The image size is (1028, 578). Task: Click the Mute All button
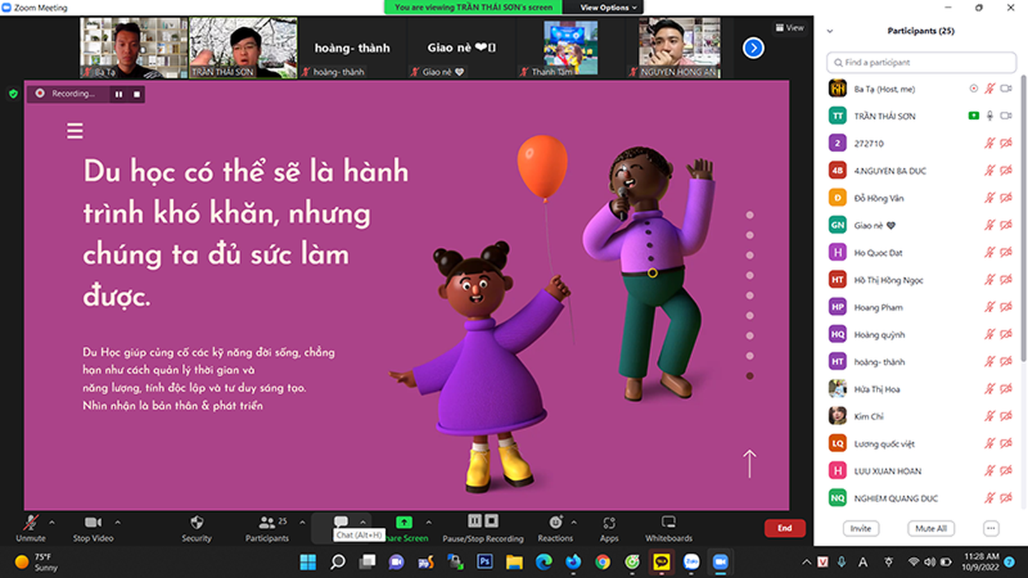point(931,528)
